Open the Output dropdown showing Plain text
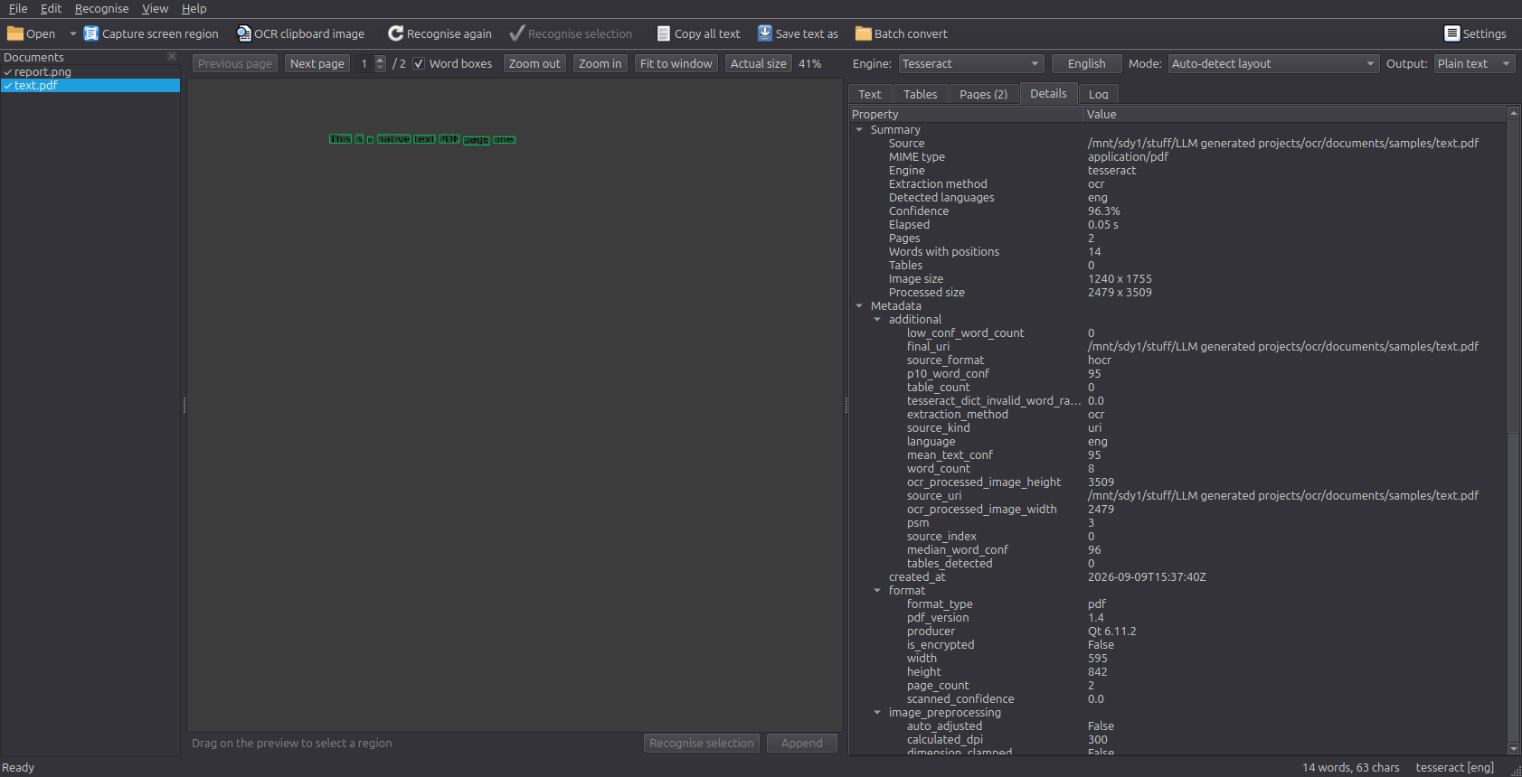1522x777 pixels. (1474, 63)
